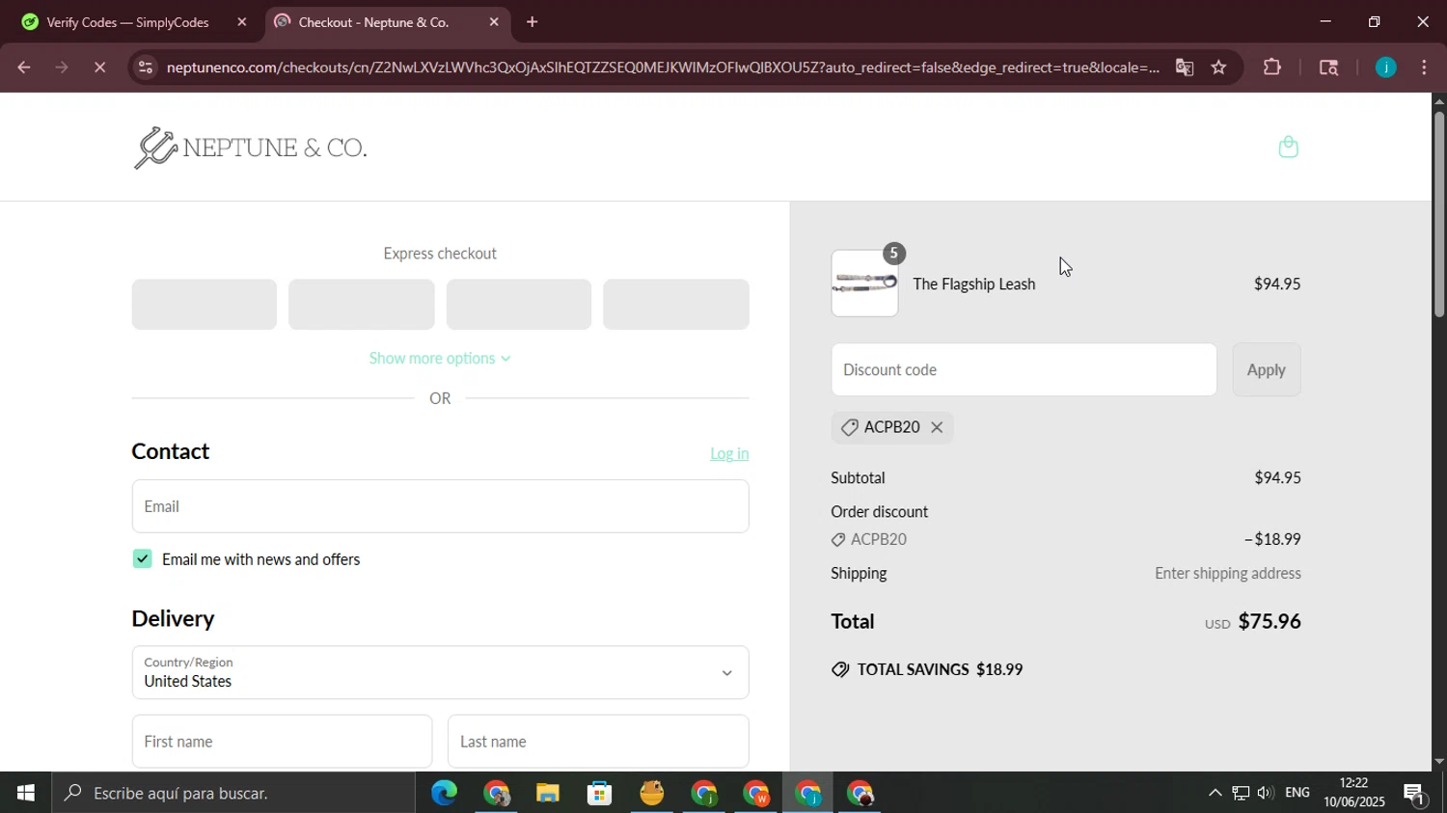Screen dimensions: 1447x813
Task: Open browser extensions puzzle icon
Action: pyautogui.click(x=1272, y=68)
